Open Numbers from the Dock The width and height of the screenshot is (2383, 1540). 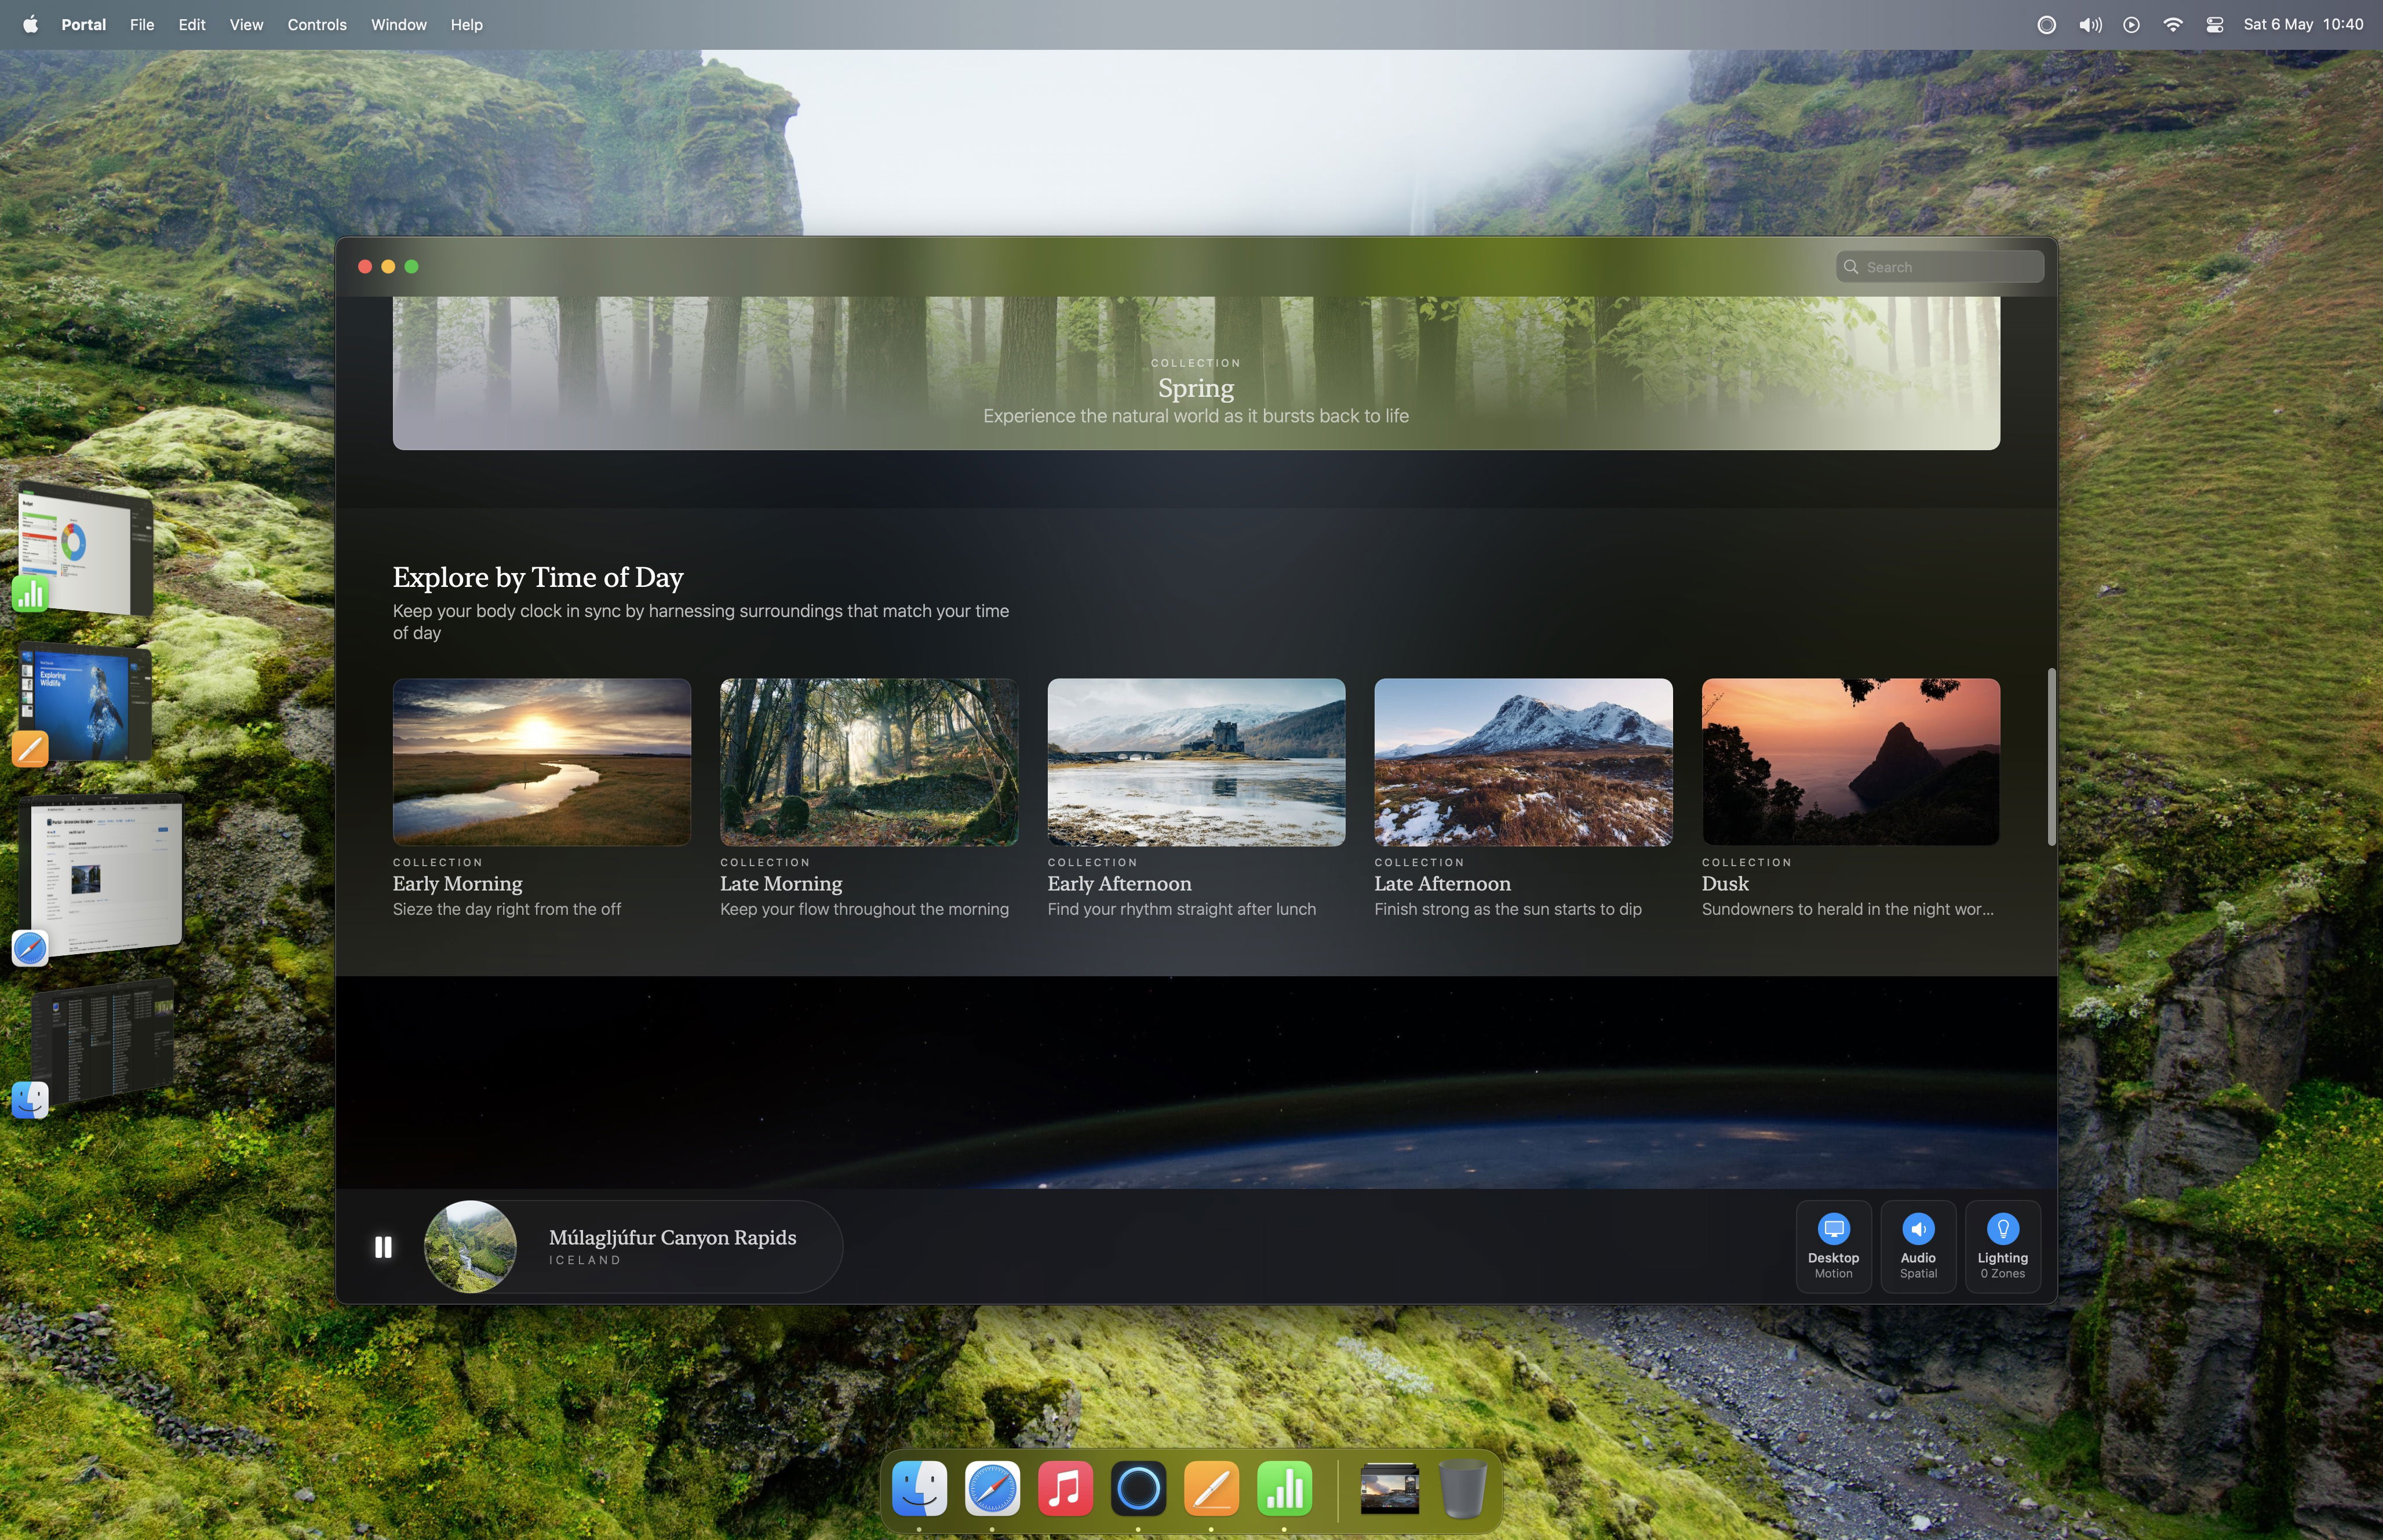coord(1284,1488)
